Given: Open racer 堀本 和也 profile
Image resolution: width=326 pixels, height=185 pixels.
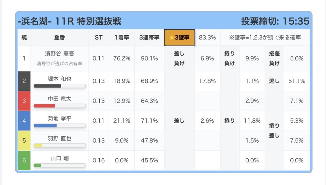Looking at the screenshot, I should tap(60, 78).
